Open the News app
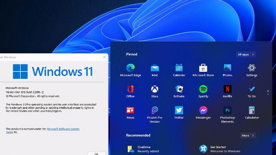Viewport: 276px width, 155px height. click(130, 113)
